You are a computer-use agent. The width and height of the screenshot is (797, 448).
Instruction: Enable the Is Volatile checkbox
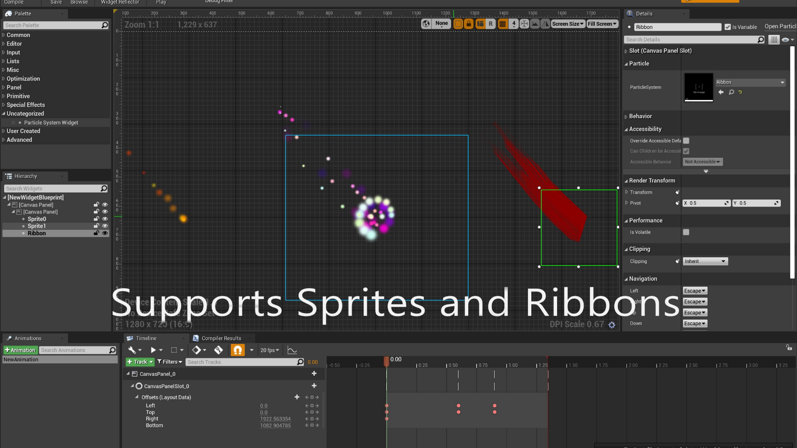[686, 232]
